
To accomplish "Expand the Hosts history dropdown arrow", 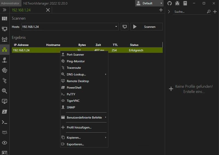I will [116, 27].
